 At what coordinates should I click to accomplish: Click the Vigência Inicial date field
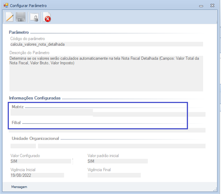click(x=37, y=175)
